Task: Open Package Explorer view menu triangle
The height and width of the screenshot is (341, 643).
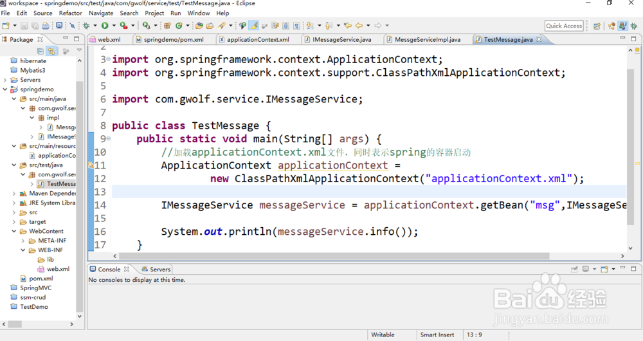Action: [x=79, y=50]
